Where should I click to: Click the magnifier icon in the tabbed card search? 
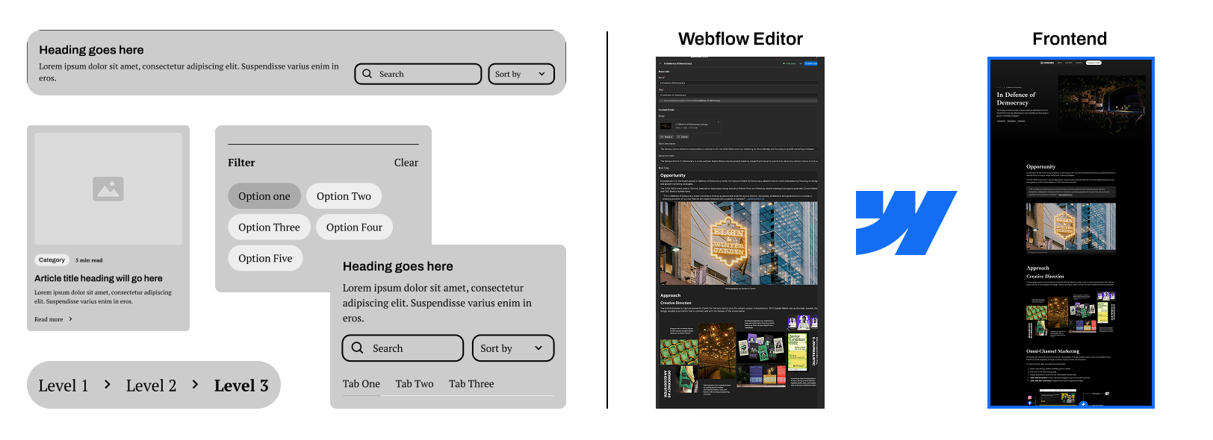358,348
